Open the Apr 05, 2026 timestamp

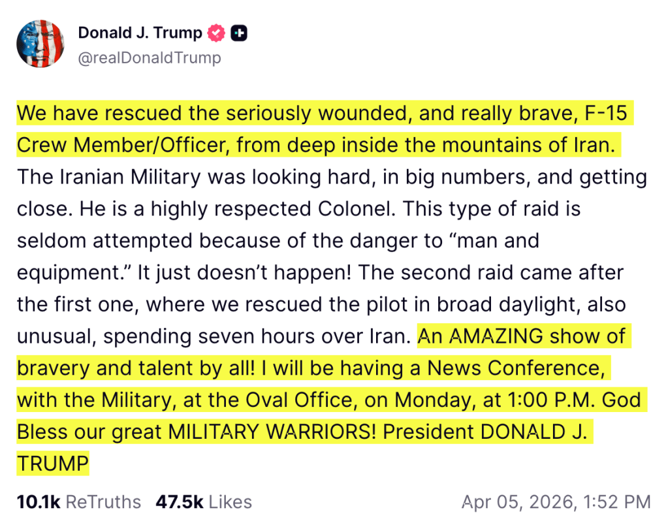click(x=556, y=502)
